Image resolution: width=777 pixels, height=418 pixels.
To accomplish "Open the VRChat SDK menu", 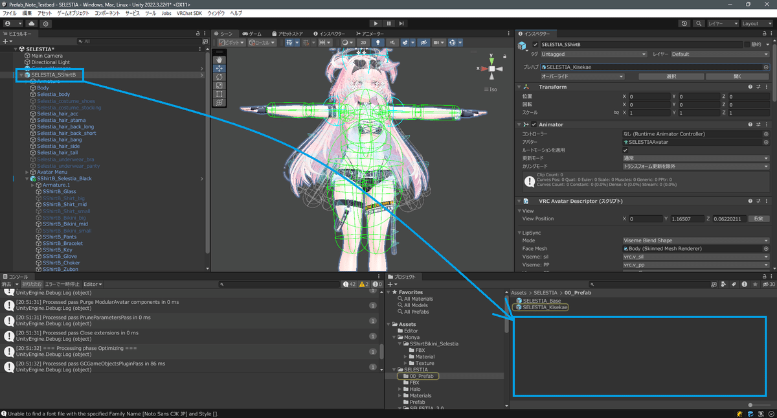I will pyautogui.click(x=188, y=12).
